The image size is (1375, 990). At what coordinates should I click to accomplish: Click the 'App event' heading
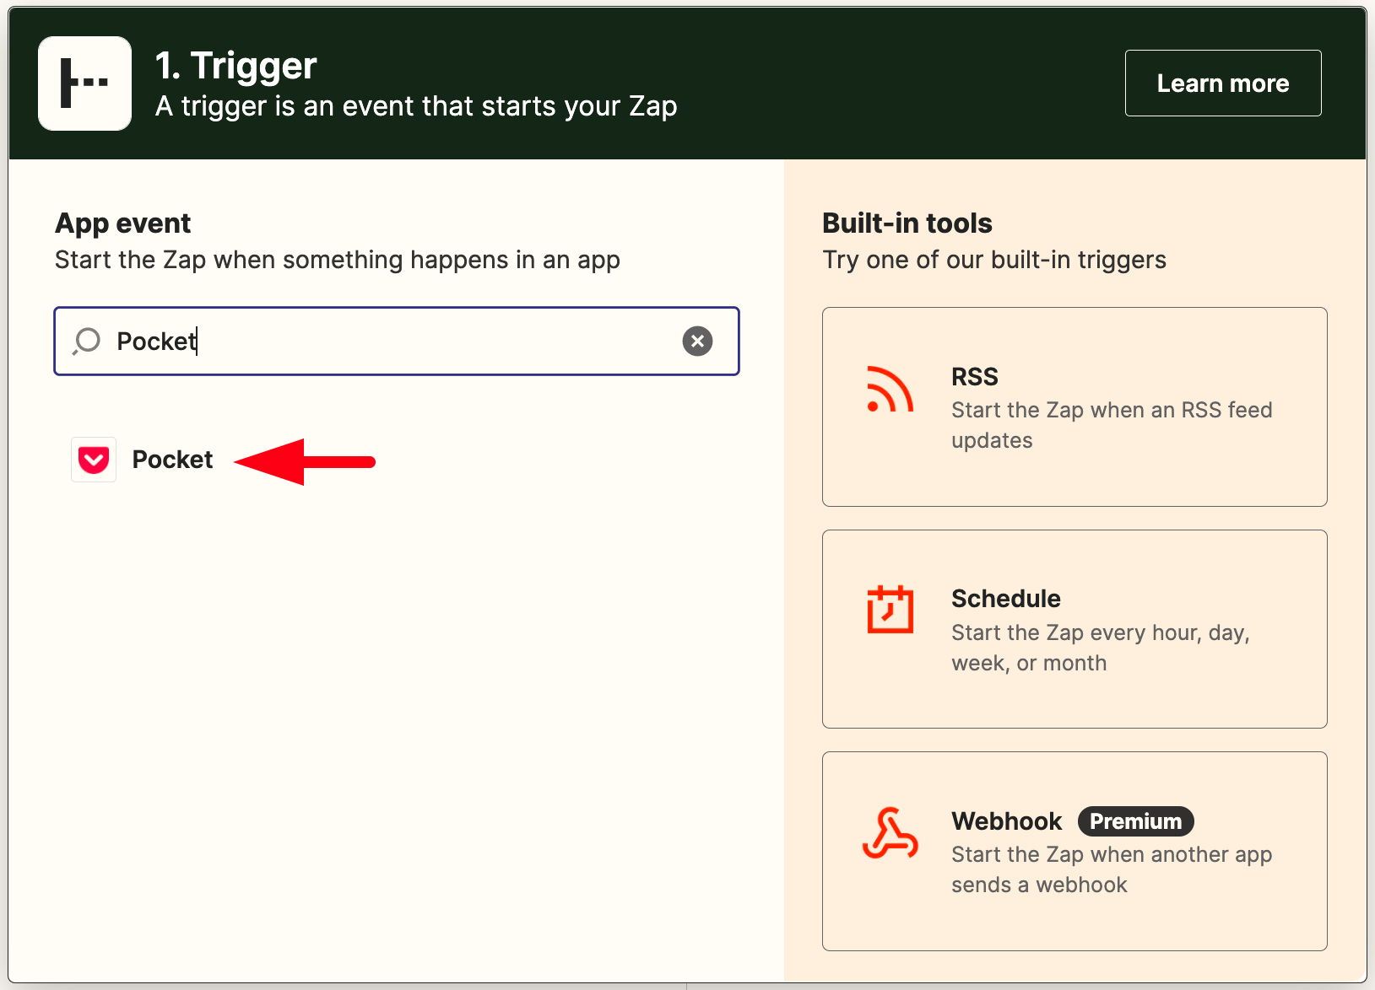(x=123, y=223)
